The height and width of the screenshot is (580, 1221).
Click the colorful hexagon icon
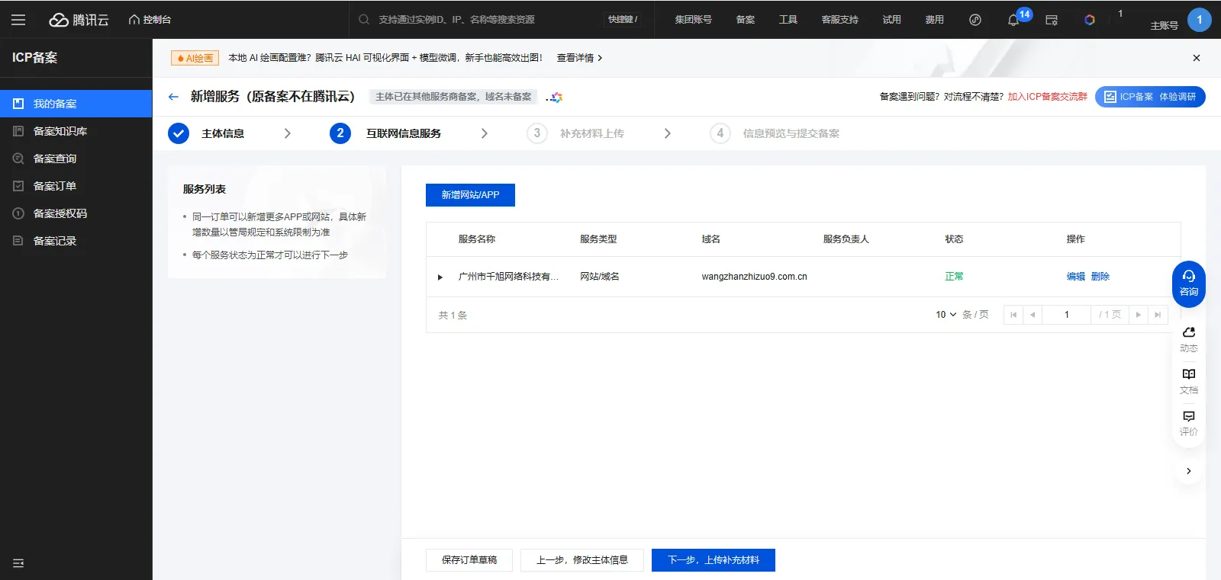(x=1090, y=20)
